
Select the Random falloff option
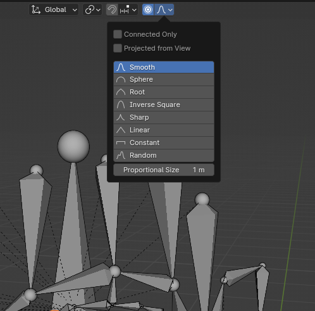coord(164,156)
